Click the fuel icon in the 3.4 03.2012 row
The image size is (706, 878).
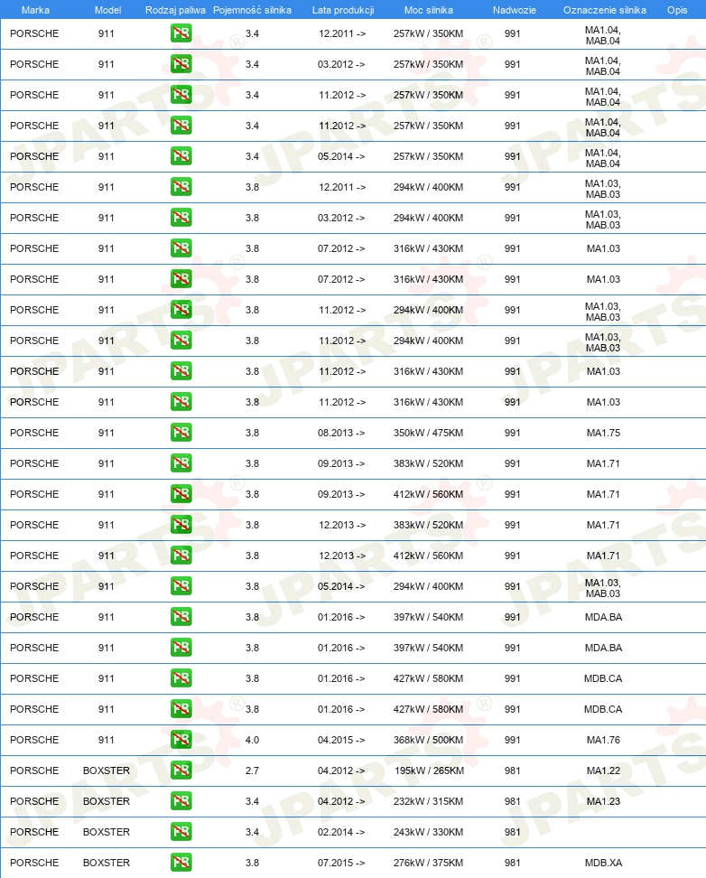[181, 64]
